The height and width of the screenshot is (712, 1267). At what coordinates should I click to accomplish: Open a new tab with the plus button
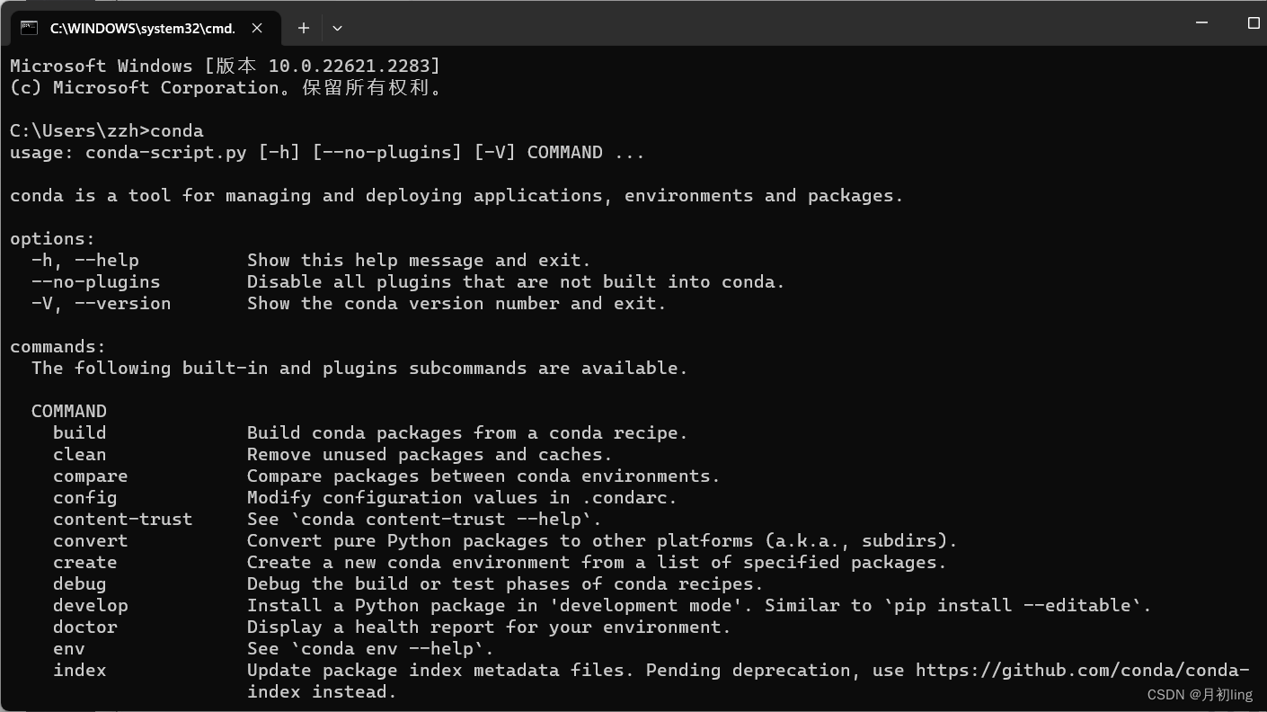click(303, 28)
